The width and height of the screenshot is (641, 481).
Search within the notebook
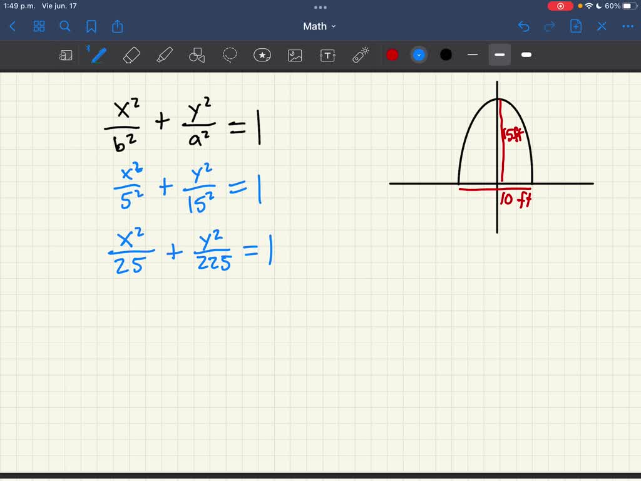click(65, 26)
